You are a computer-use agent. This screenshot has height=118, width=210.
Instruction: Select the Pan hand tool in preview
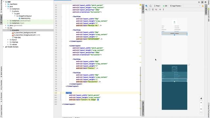coord(201,98)
